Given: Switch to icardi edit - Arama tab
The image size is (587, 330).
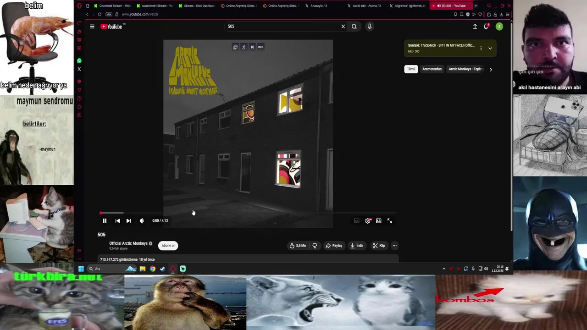Looking at the screenshot, I should click(x=364, y=6).
